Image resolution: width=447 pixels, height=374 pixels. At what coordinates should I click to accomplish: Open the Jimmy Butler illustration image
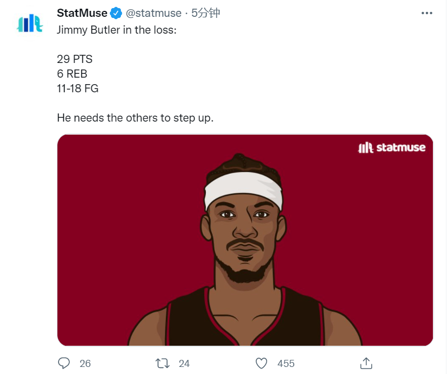pyautogui.click(x=245, y=240)
